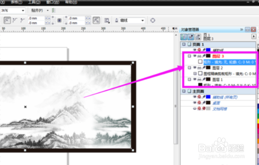Image resolution: width=259 pixels, height=165 pixels.
Task: Click blue swatch of 页面 1 辅助线 layer
Action: tap(208, 50)
